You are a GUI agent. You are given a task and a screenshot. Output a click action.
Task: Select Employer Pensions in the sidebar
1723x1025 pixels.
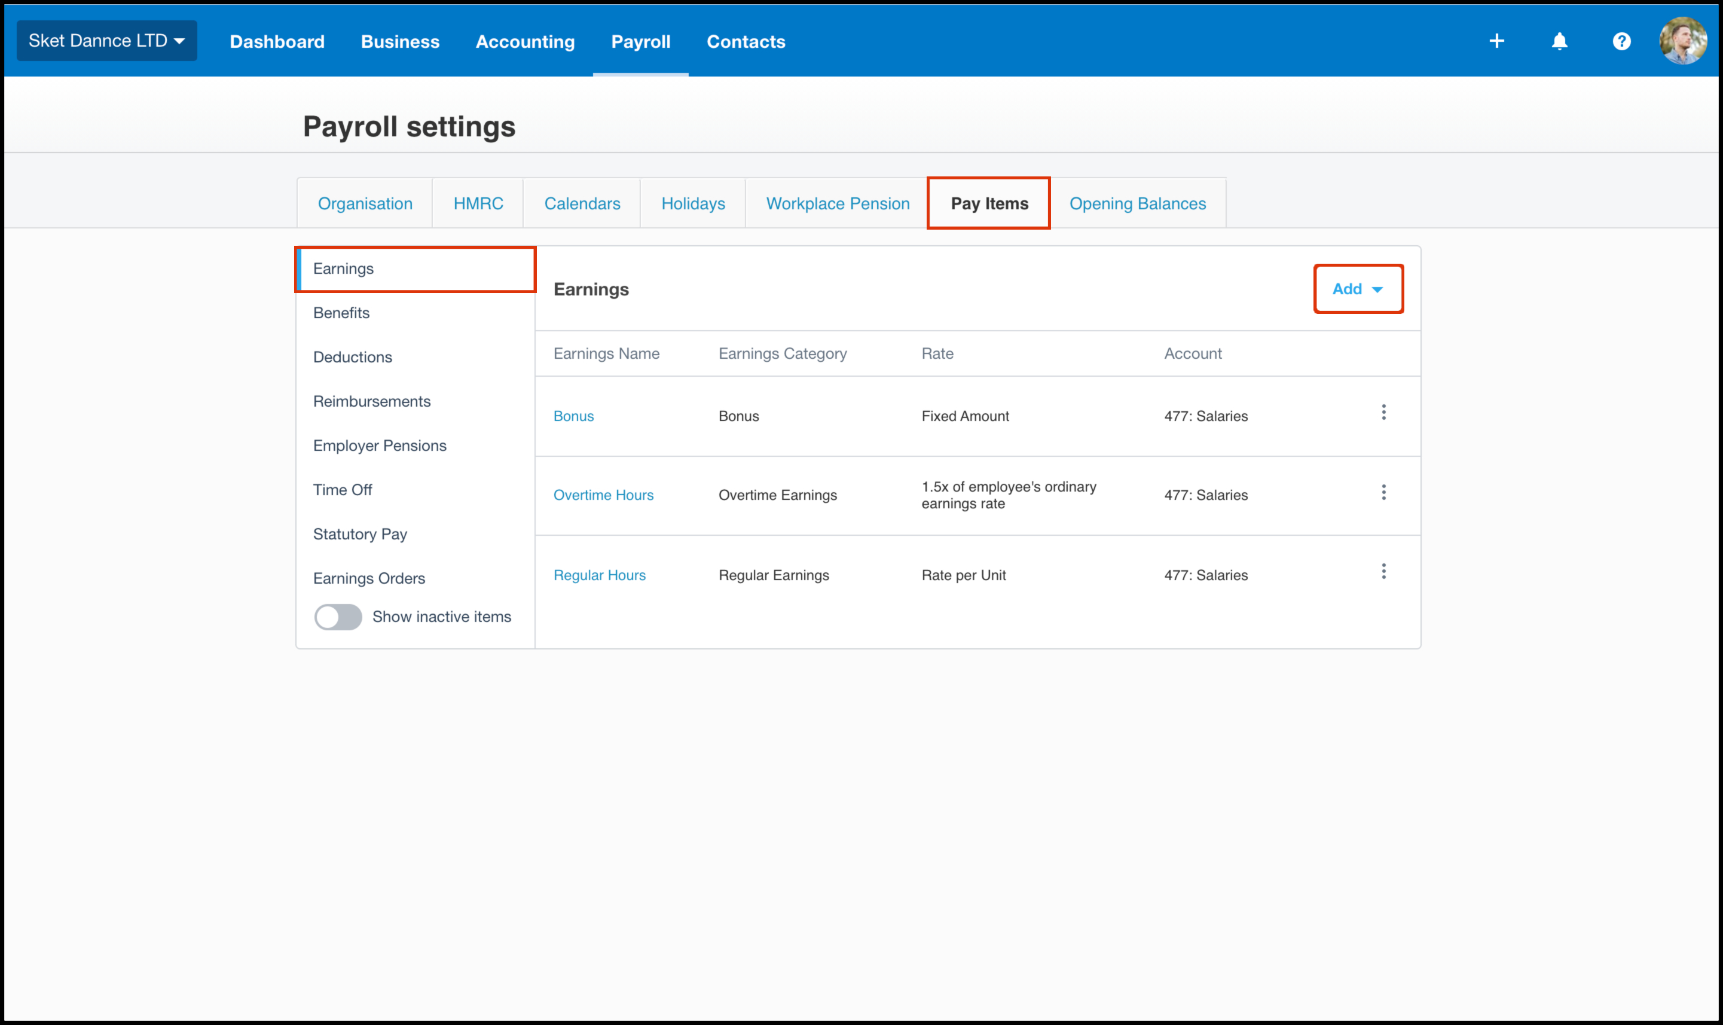coord(416,446)
